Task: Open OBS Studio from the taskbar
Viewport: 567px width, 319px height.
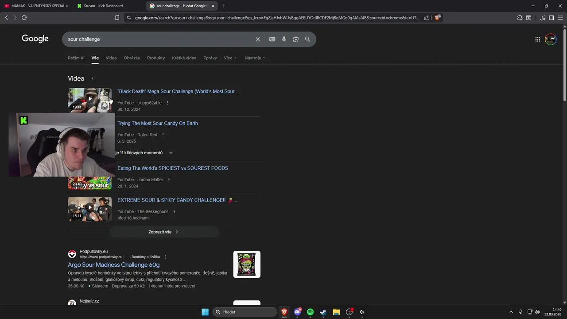Action: pyautogui.click(x=350, y=312)
